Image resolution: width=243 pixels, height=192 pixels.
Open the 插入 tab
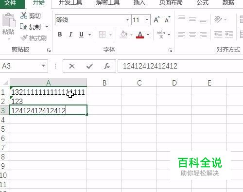139,3
